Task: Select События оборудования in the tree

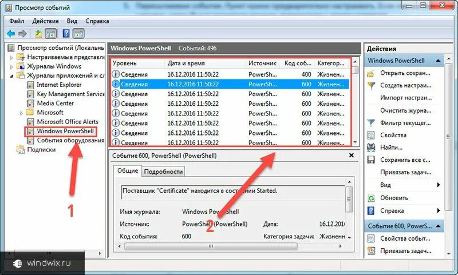Action: tap(70, 141)
